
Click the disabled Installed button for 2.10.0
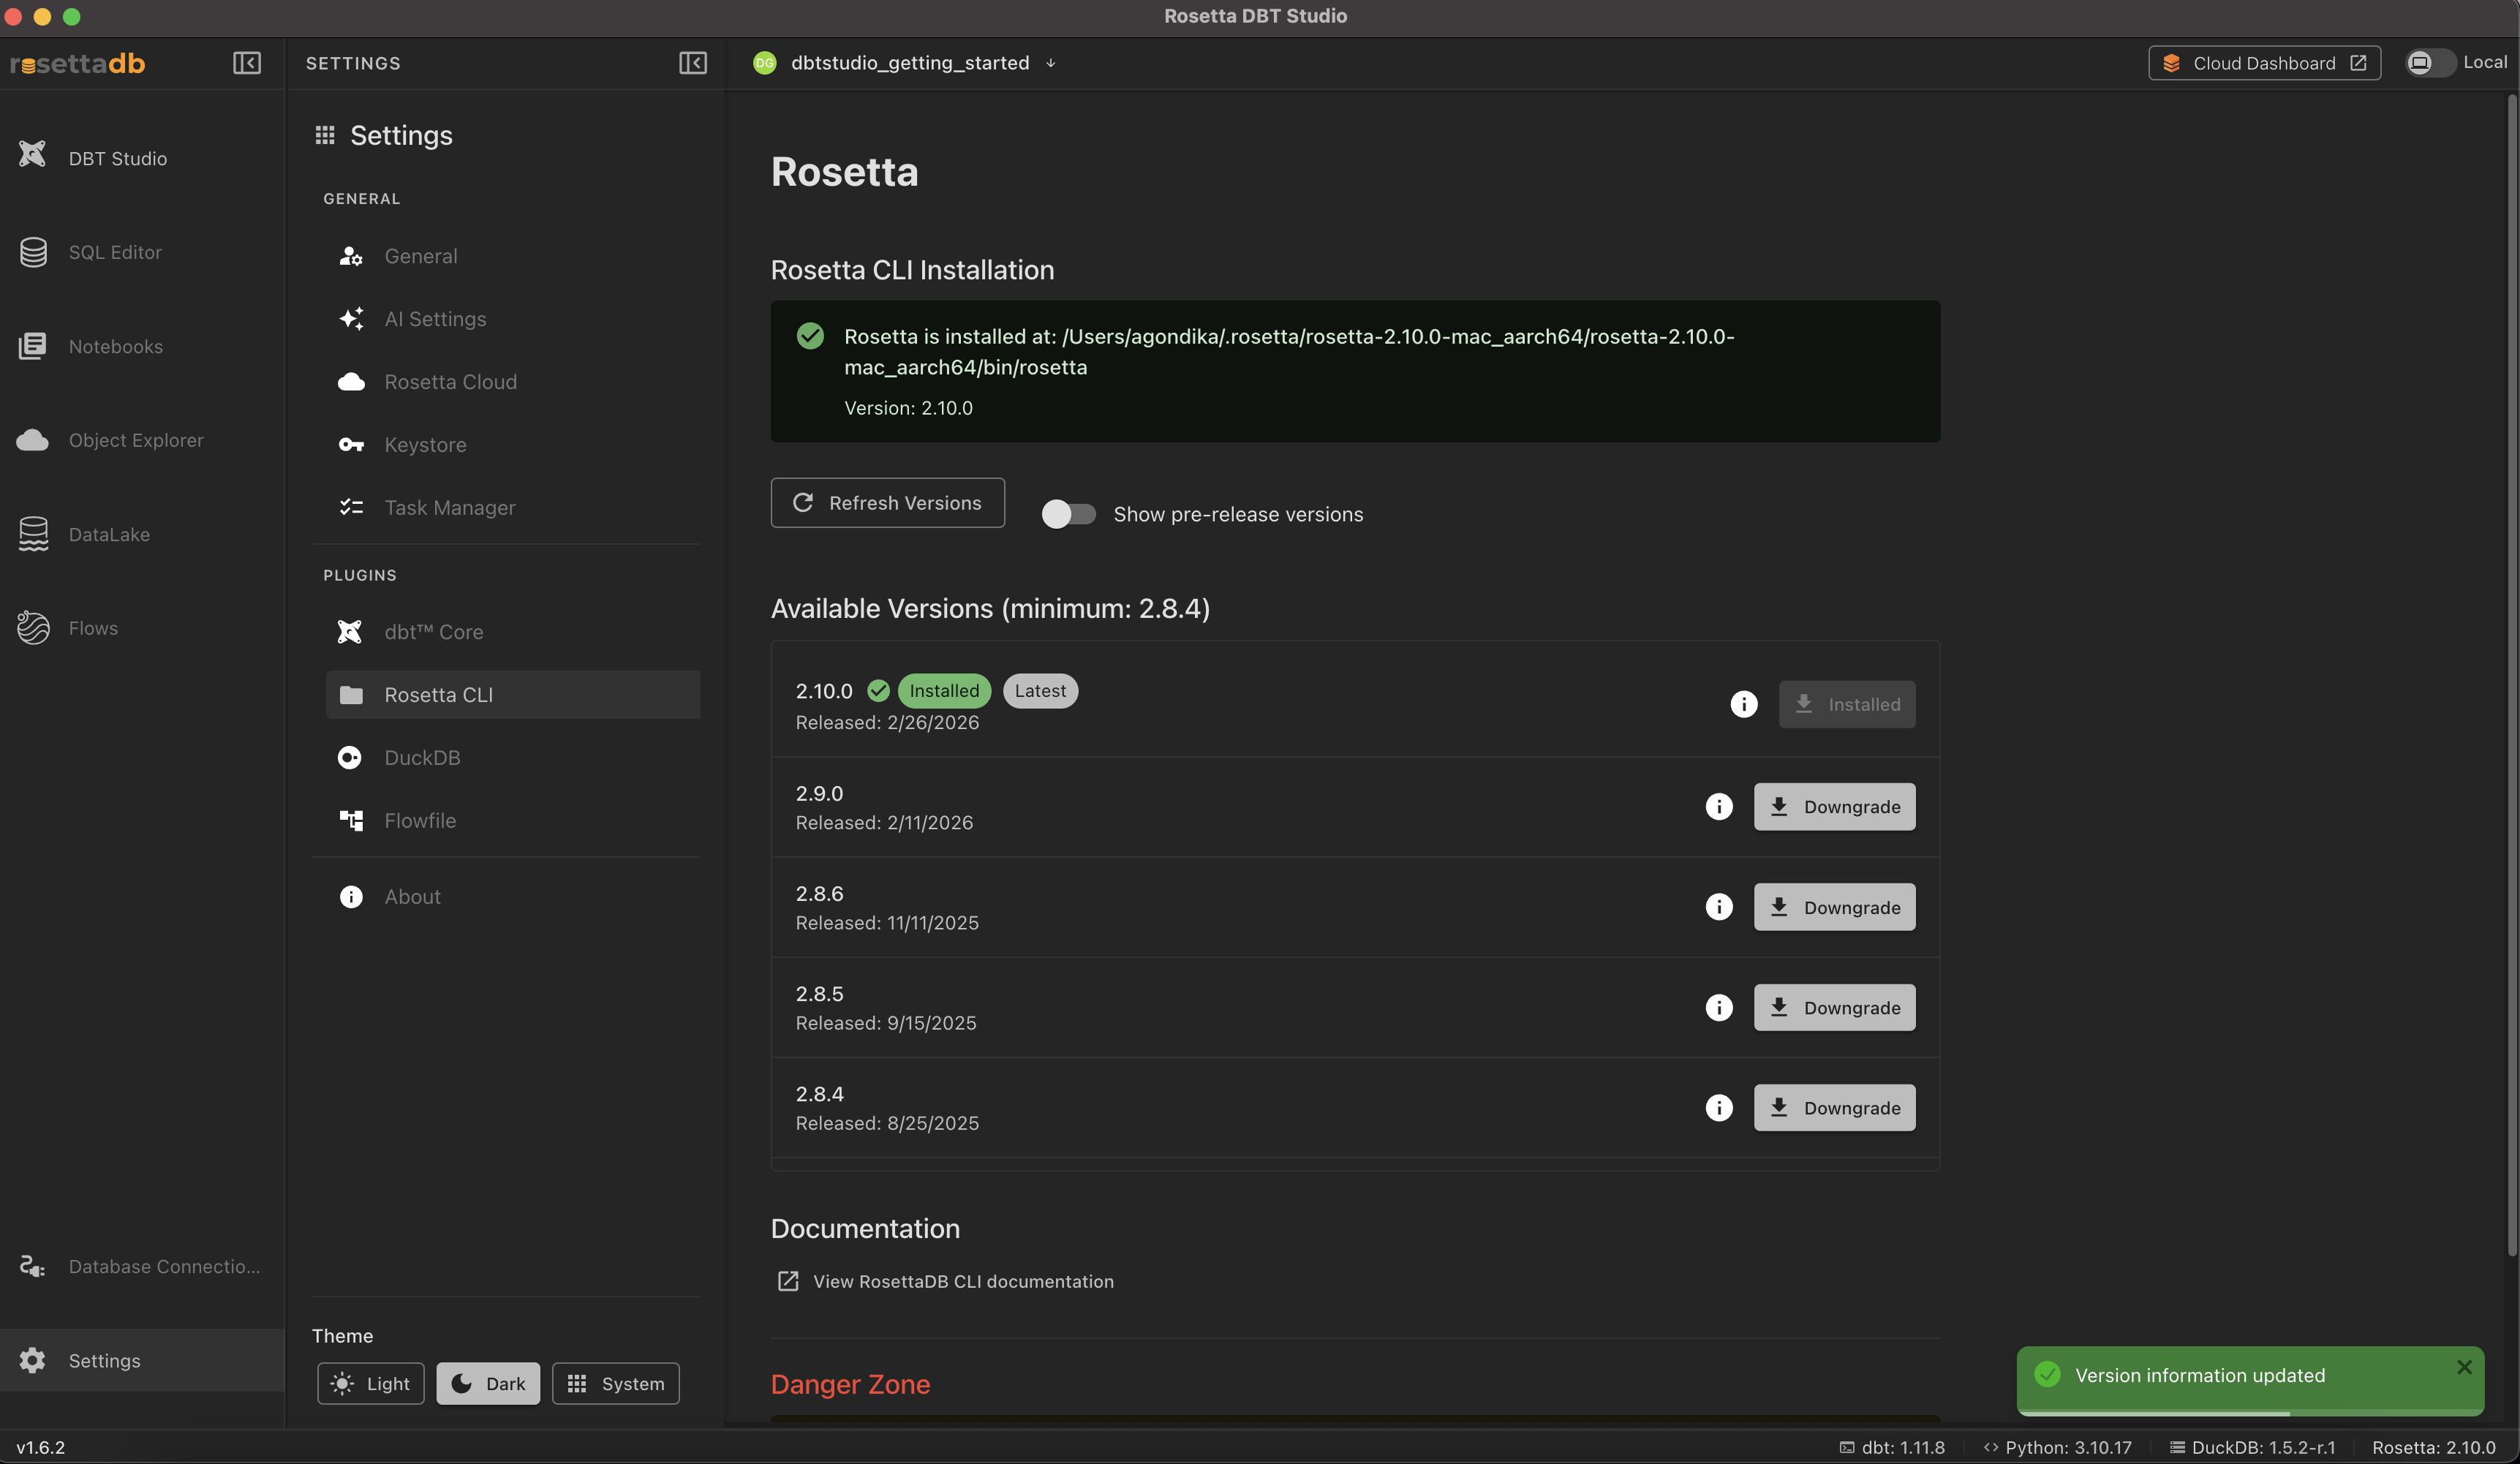[x=1847, y=704]
